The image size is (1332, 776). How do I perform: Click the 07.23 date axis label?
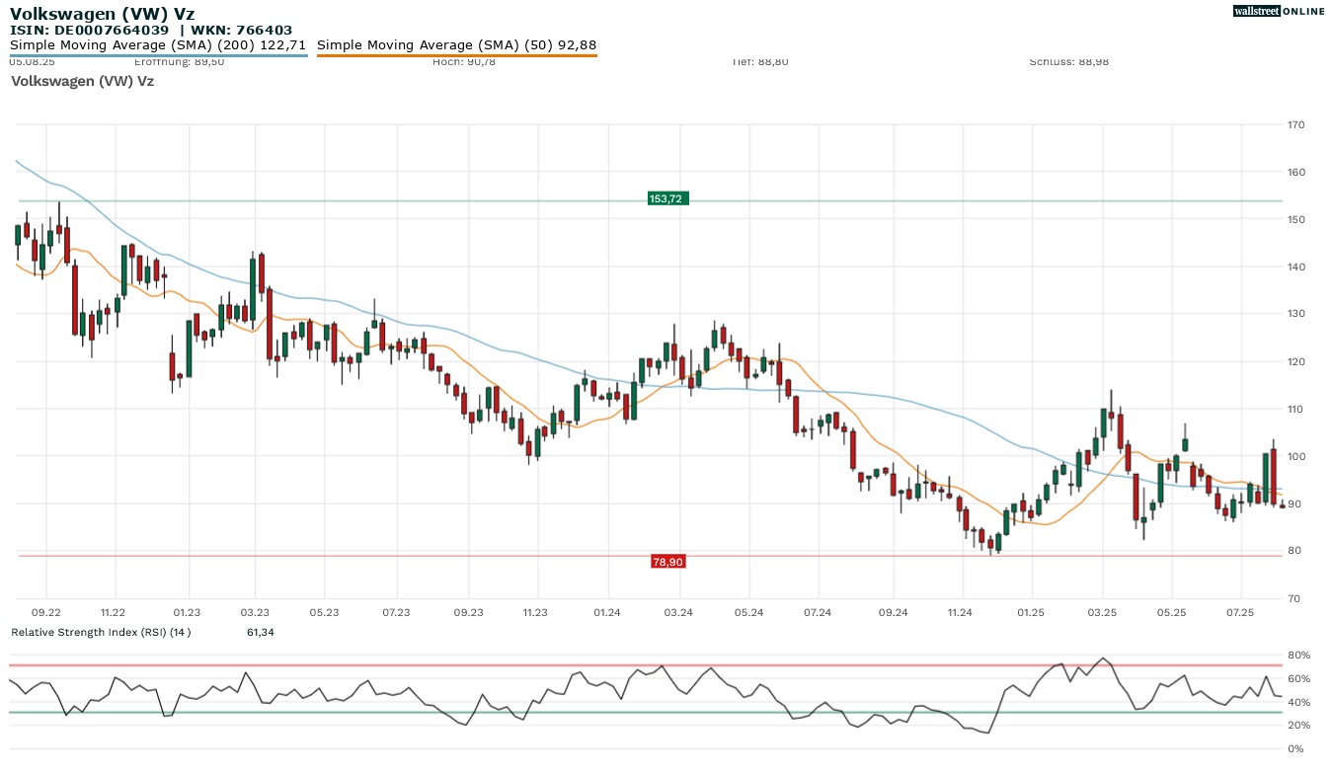pos(396,613)
